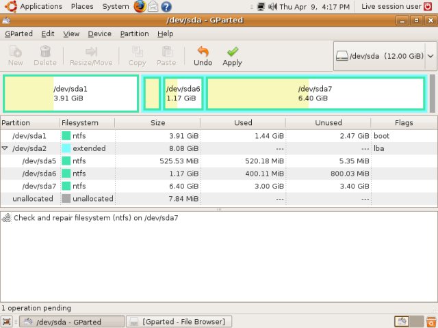
Task: Switch to the /dev/sda - GParted taskbar button
Action: coord(72,322)
